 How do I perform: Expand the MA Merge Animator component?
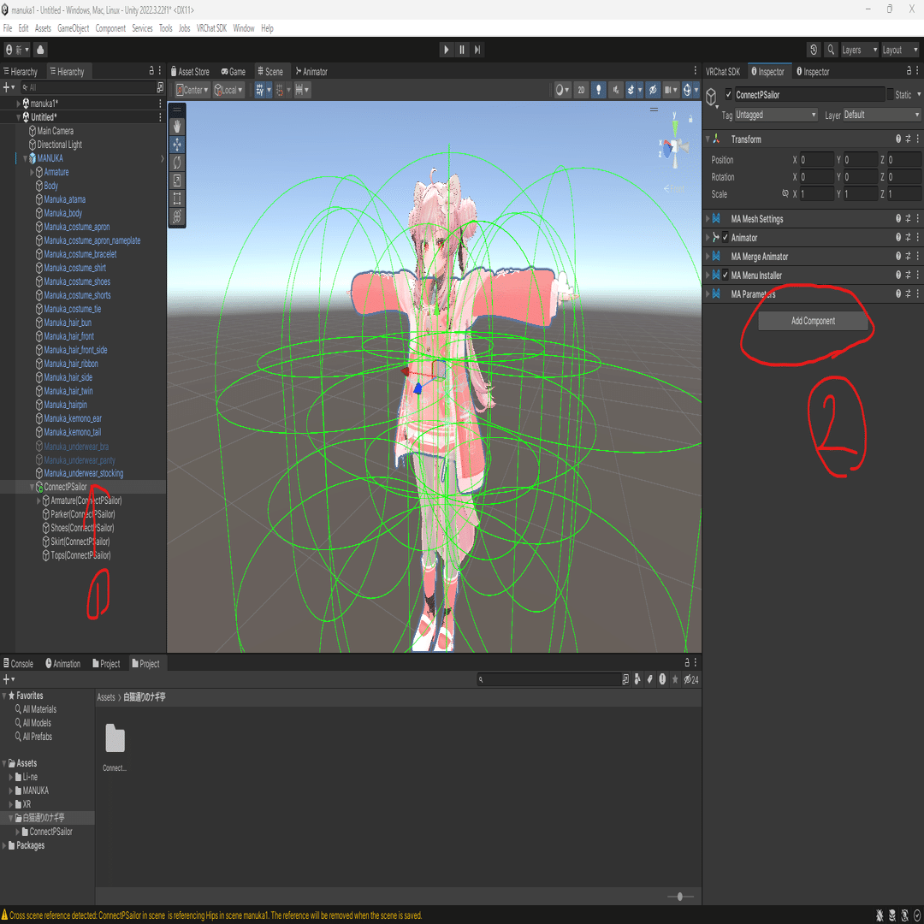[x=708, y=257]
